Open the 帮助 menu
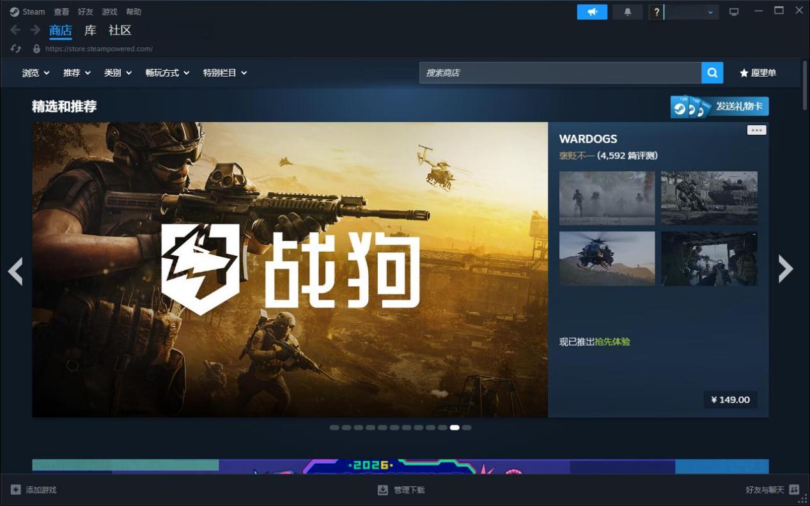810x506 pixels. pyautogui.click(x=134, y=11)
